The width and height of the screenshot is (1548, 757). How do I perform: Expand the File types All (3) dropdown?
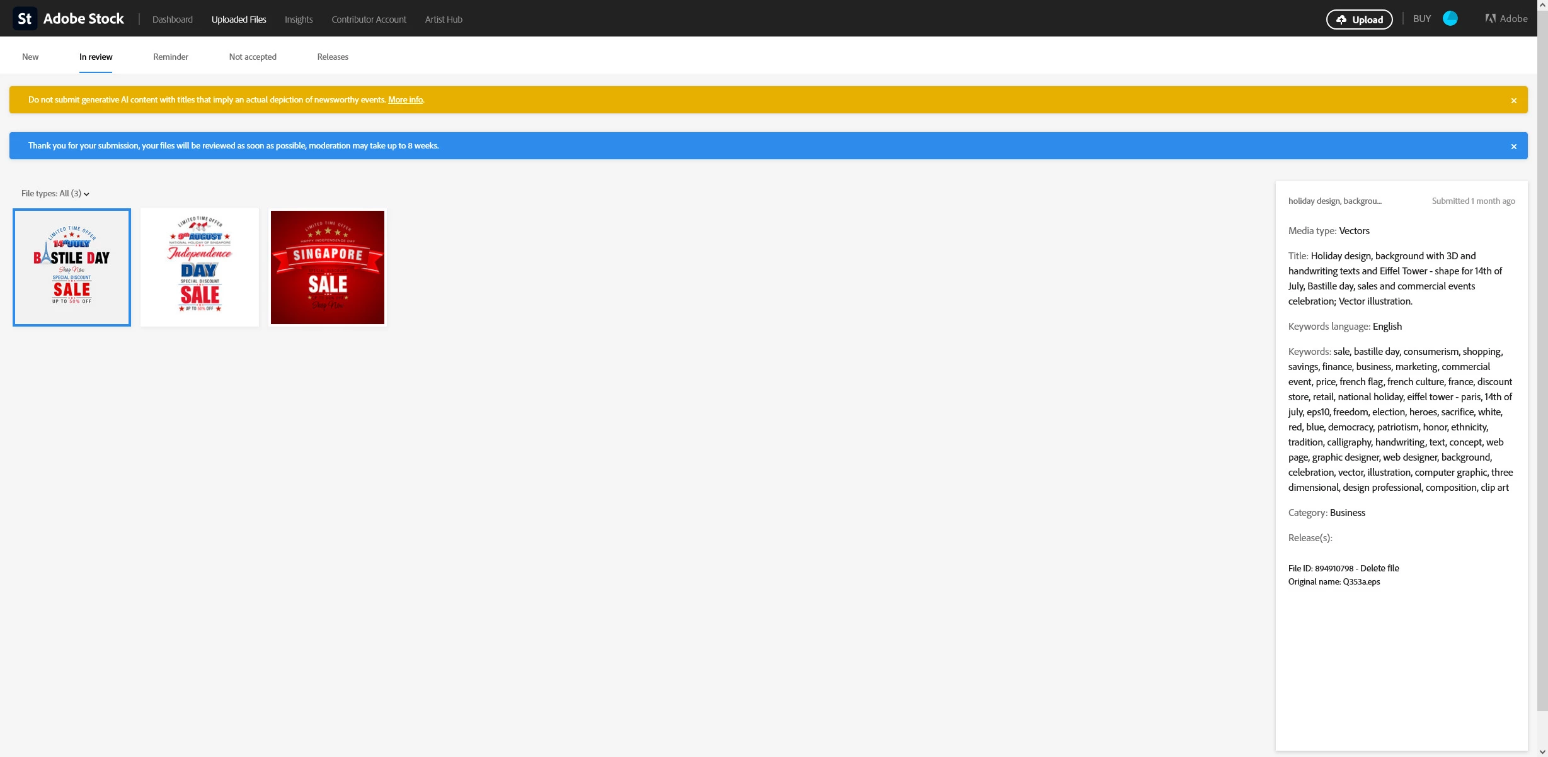pyautogui.click(x=55, y=194)
